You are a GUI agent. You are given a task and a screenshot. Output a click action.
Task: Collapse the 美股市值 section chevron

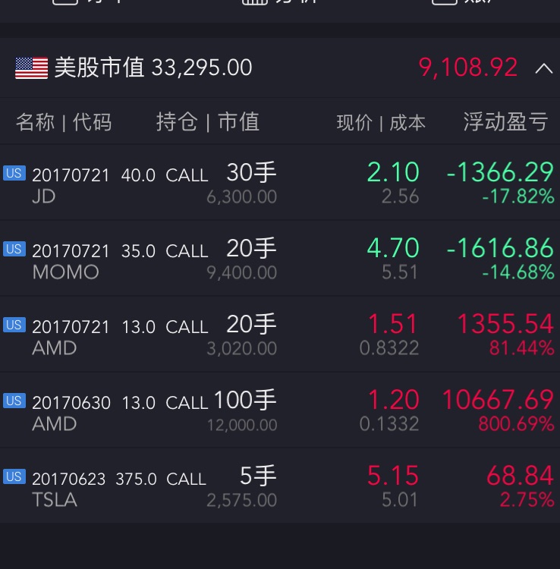coord(543,68)
